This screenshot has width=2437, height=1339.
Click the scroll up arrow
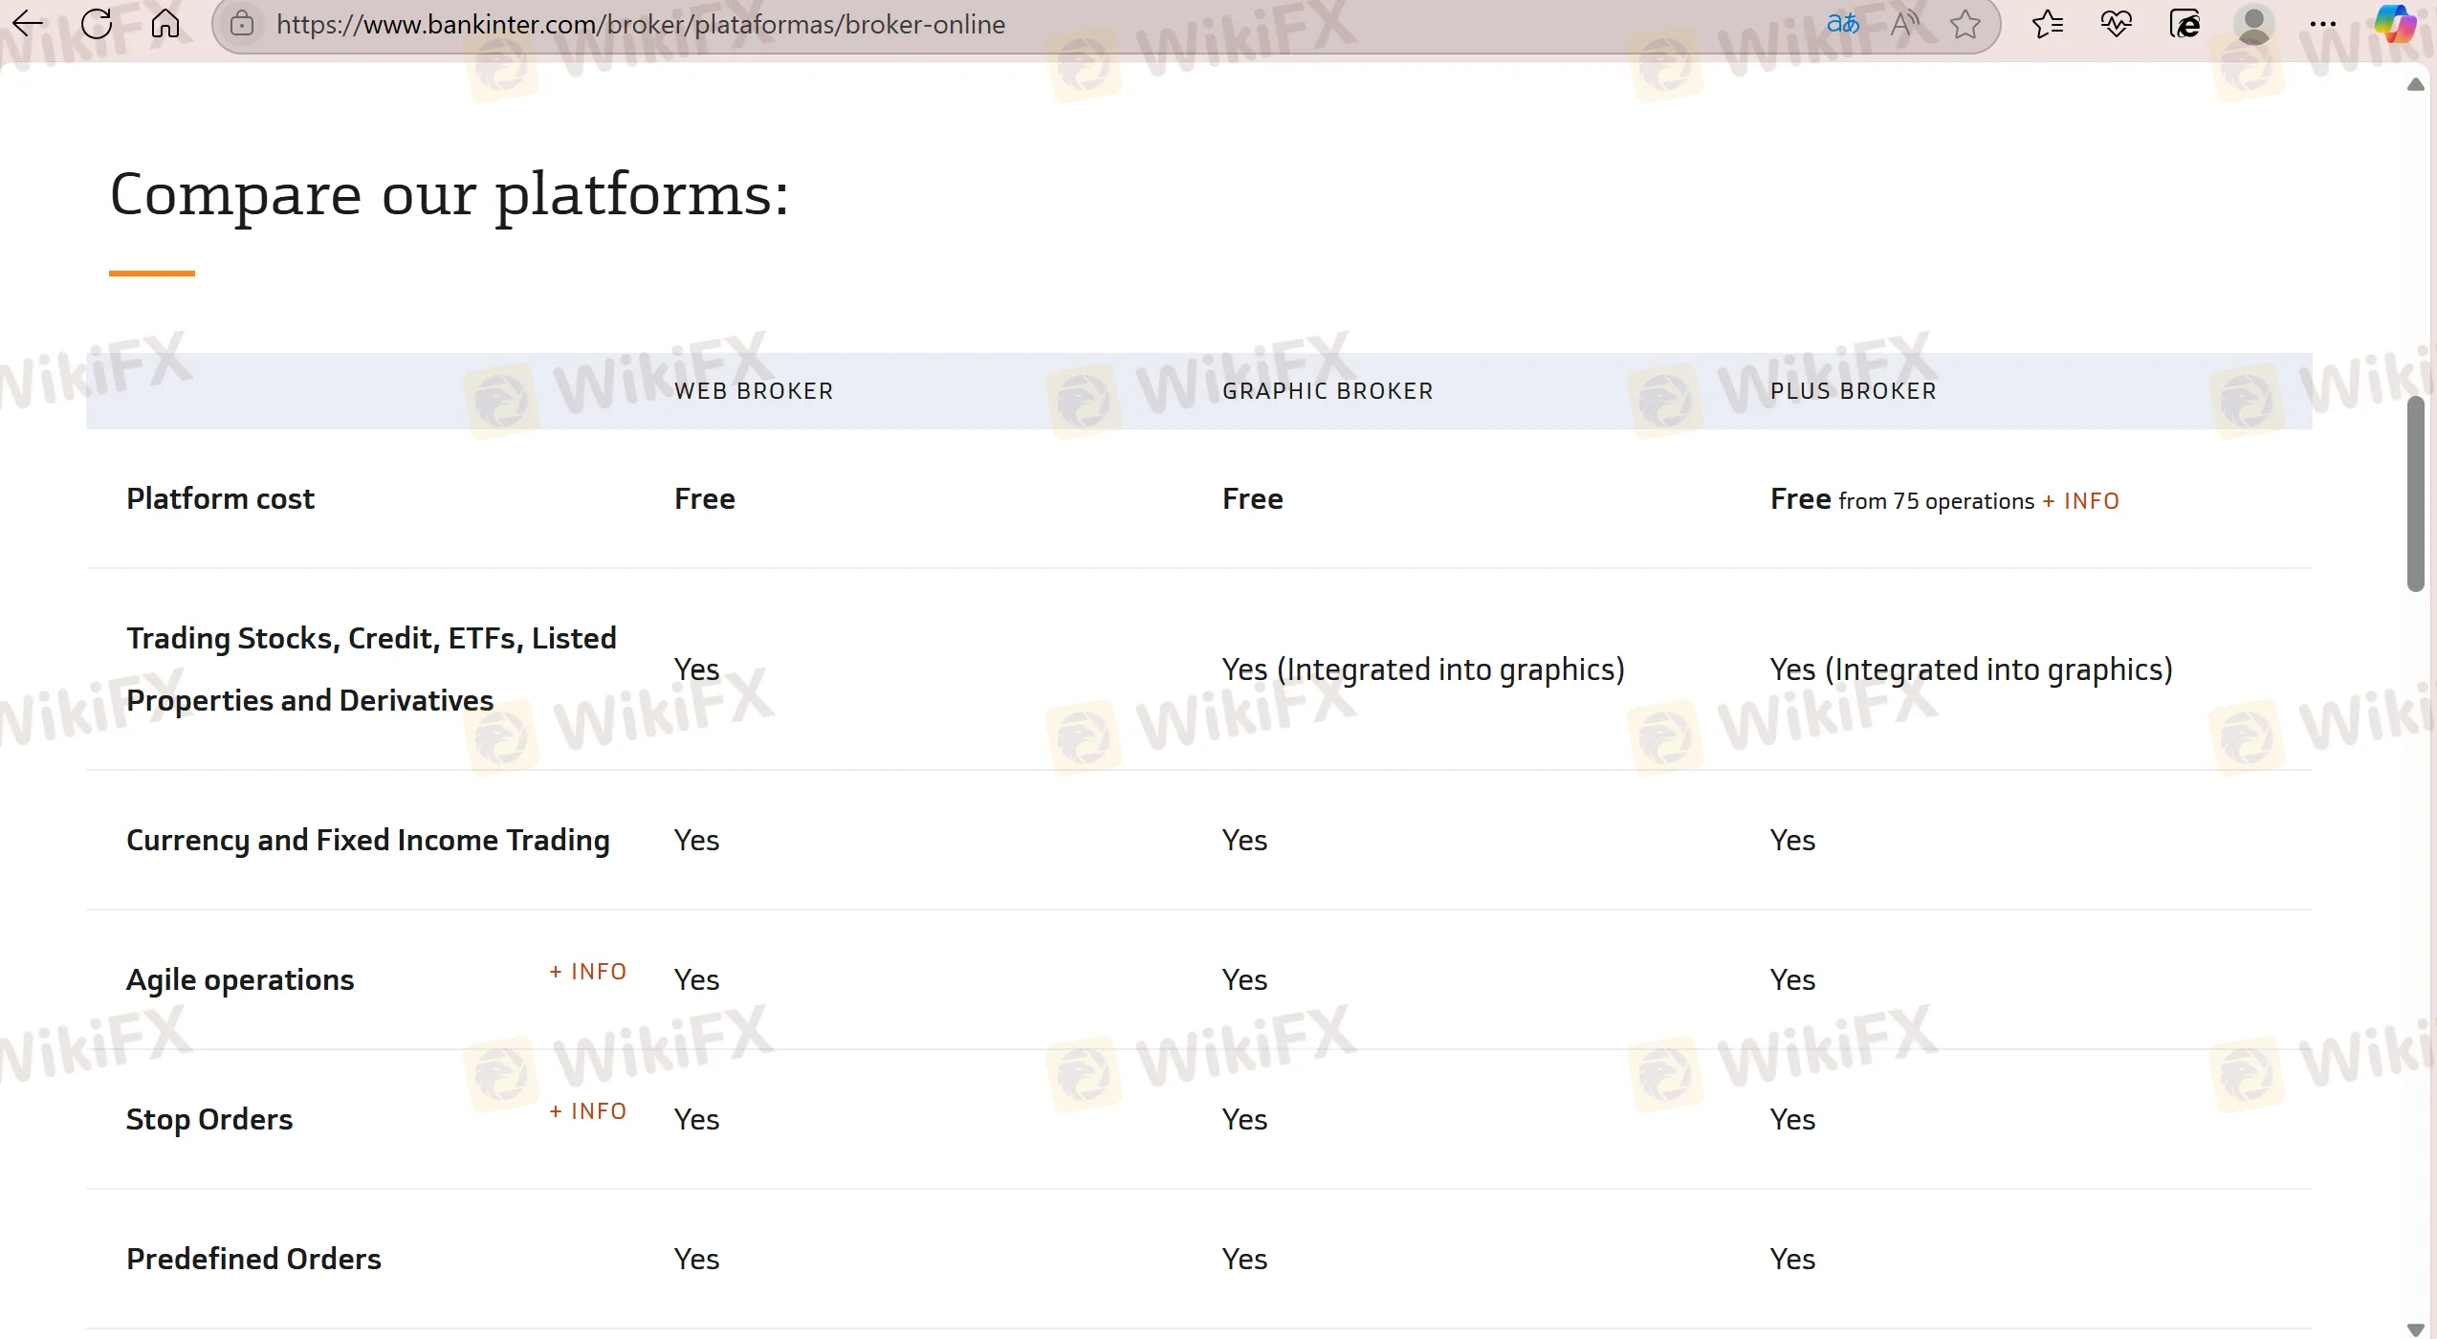(2416, 86)
